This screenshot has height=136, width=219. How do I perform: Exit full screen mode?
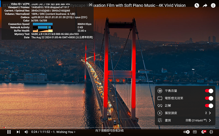point(211,132)
